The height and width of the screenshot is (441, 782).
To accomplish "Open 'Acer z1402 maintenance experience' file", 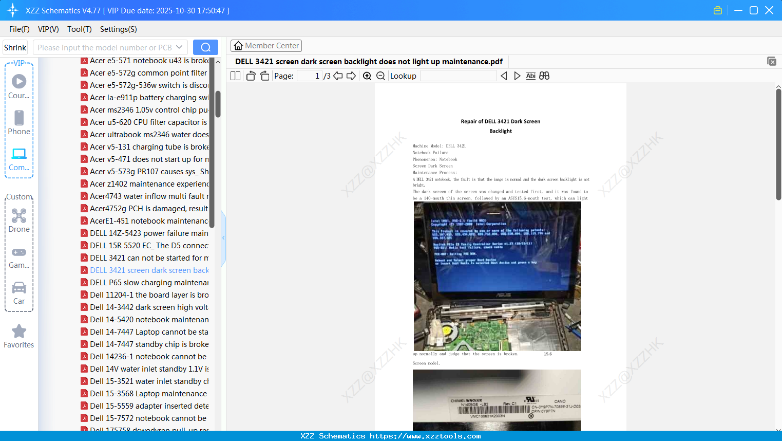I will (145, 184).
